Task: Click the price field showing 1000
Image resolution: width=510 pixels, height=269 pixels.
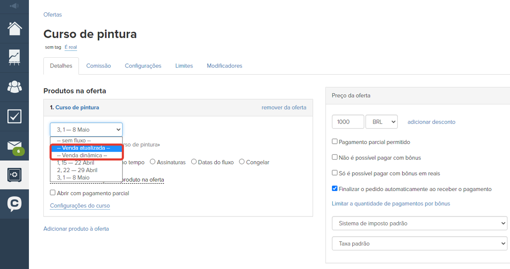Action: [348, 122]
